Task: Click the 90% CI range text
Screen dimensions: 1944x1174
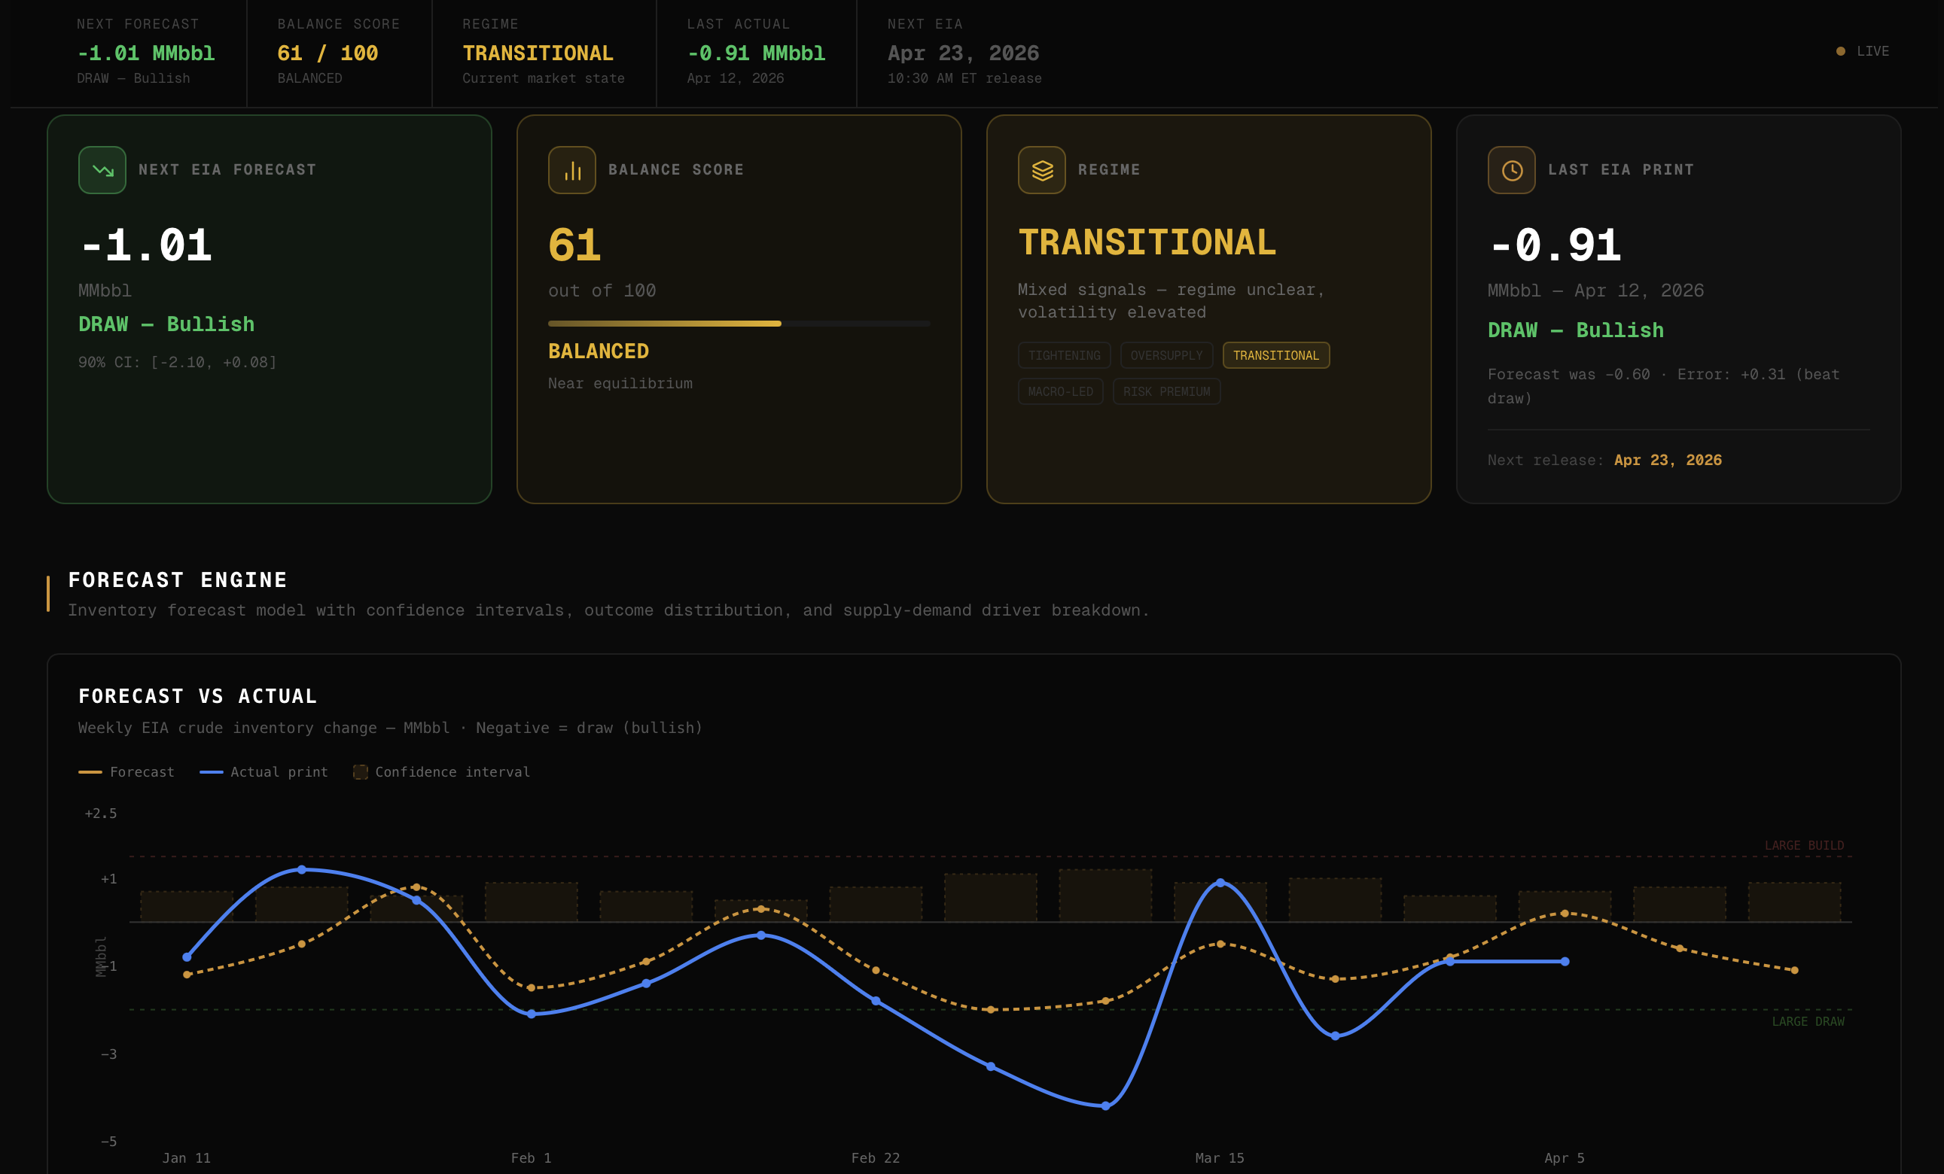Action: [178, 363]
